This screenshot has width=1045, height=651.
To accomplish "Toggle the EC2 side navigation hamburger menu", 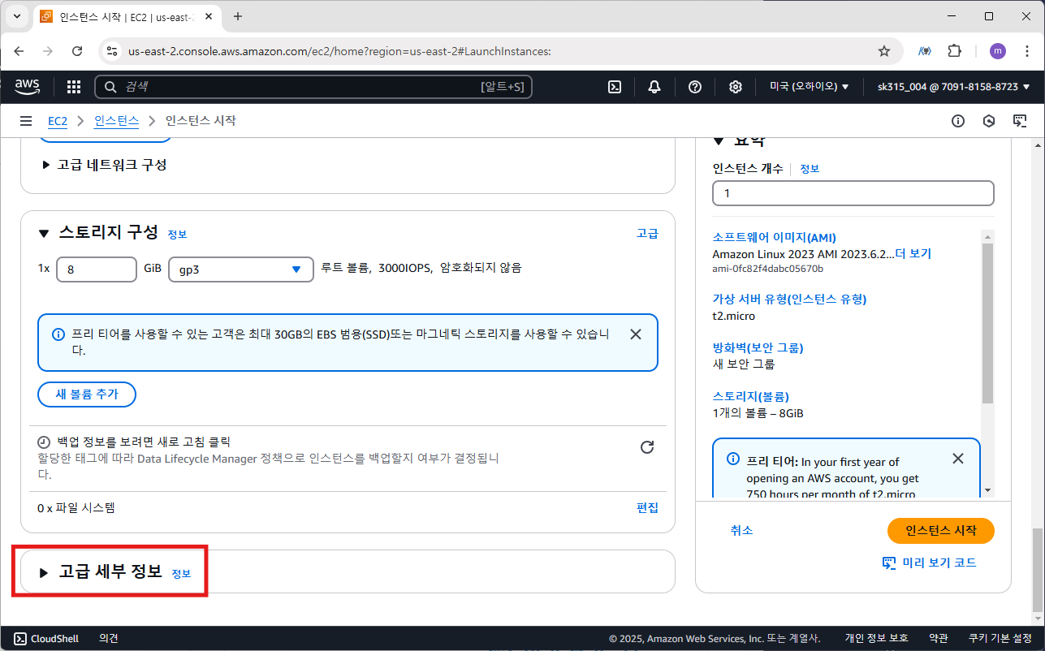I will [26, 121].
